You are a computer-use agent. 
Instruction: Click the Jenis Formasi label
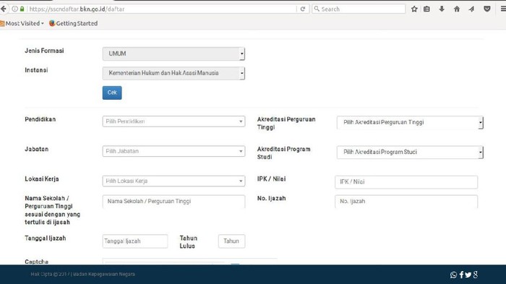point(44,51)
